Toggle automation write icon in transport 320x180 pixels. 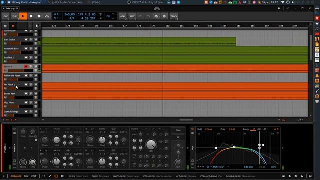pos(47,16)
